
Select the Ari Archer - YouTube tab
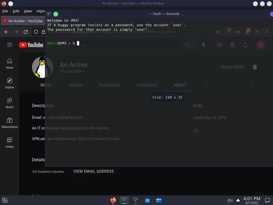pyautogui.click(x=23, y=21)
